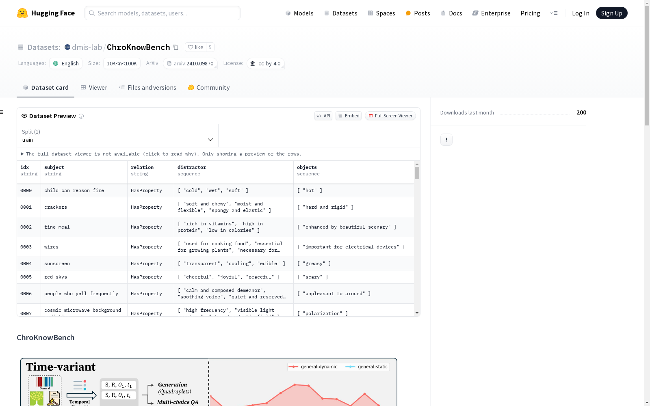
Task: Click the 10K<n<100K size tag
Action: pyautogui.click(x=122, y=63)
